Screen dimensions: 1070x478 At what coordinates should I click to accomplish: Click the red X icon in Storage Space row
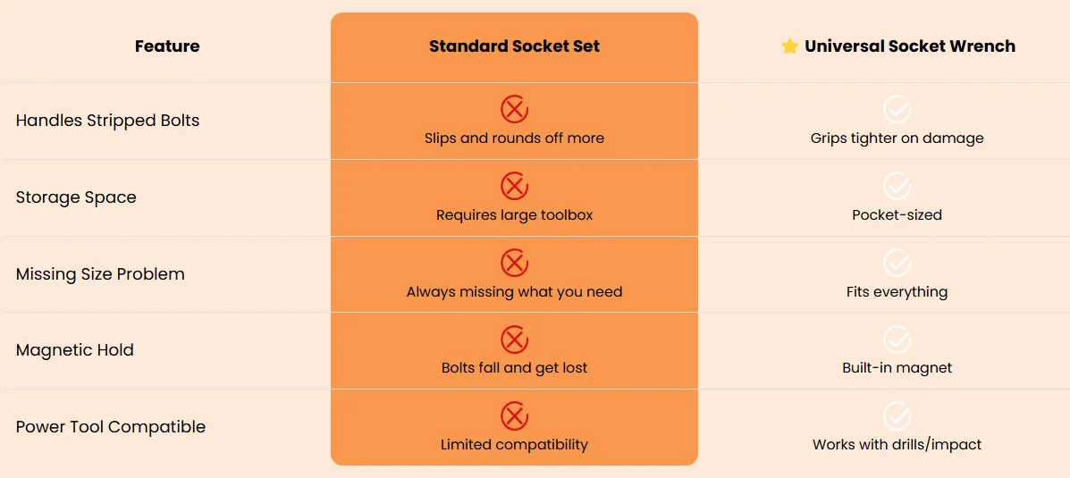(x=515, y=186)
